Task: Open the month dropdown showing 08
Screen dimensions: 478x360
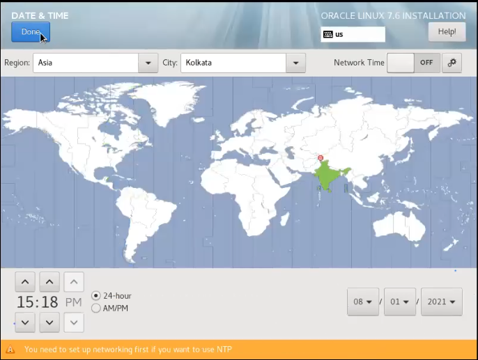Action: [x=363, y=302]
